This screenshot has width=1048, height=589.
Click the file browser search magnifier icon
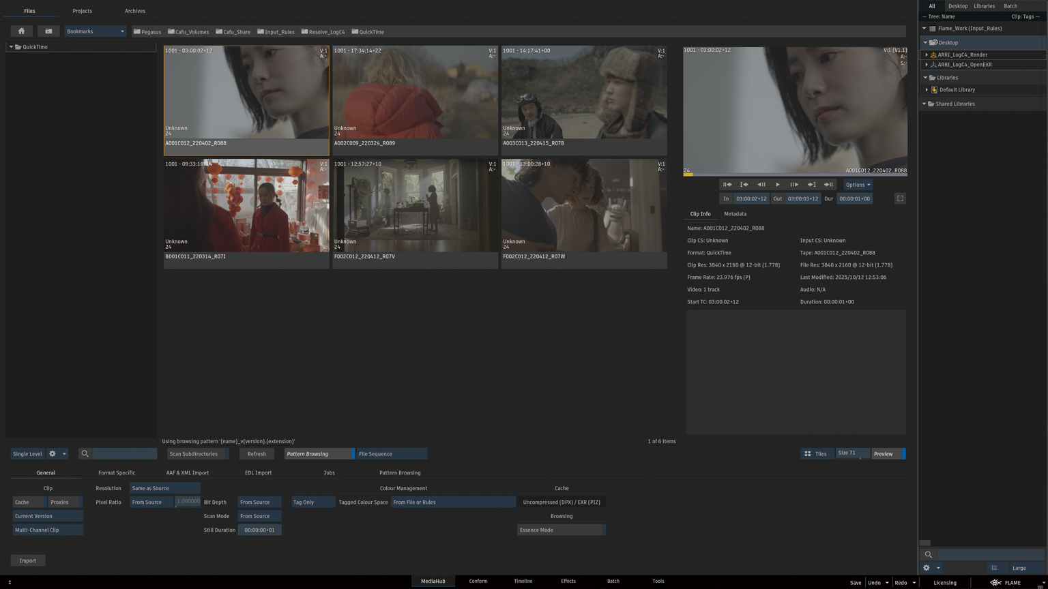point(85,454)
